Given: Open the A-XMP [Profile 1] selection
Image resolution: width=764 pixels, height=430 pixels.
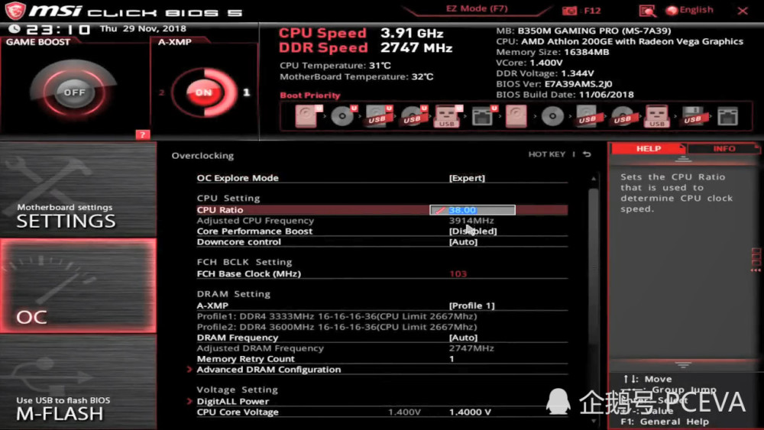Looking at the screenshot, I should 382,306.
